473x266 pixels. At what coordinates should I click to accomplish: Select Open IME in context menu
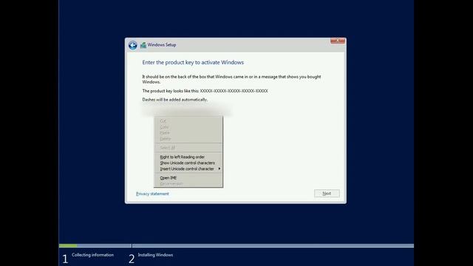[188, 178]
